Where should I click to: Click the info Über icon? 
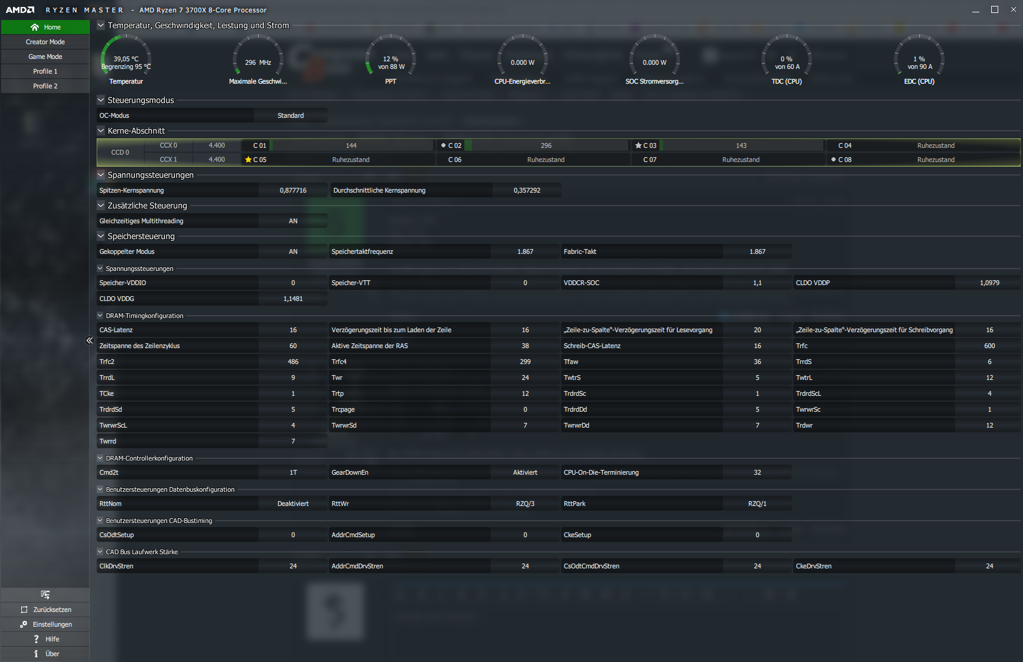coord(36,654)
